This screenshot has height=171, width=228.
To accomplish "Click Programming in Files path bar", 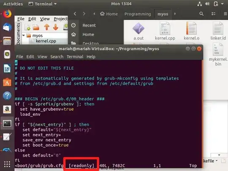I will click(138, 14).
